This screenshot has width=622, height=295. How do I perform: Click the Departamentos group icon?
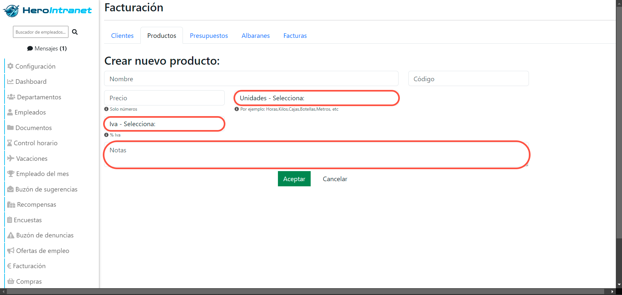(x=11, y=97)
